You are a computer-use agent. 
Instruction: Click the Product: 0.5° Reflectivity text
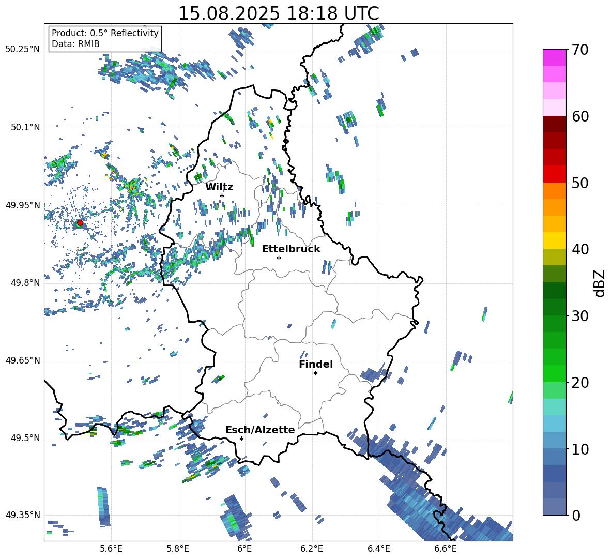click(105, 33)
